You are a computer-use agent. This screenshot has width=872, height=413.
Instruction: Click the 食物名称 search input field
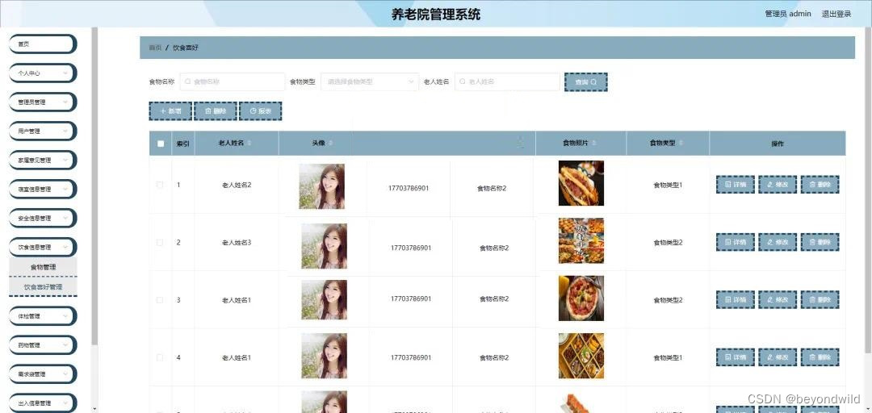(x=232, y=81)
